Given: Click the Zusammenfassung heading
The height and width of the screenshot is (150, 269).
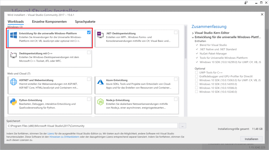Looking at the screenshot, I should (209, 26).
